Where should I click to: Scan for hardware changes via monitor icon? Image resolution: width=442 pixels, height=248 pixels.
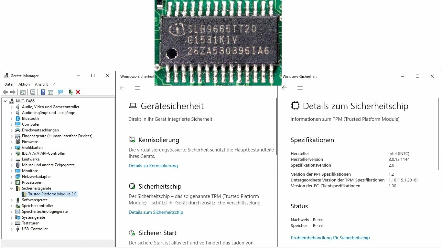tap(60, 92)
